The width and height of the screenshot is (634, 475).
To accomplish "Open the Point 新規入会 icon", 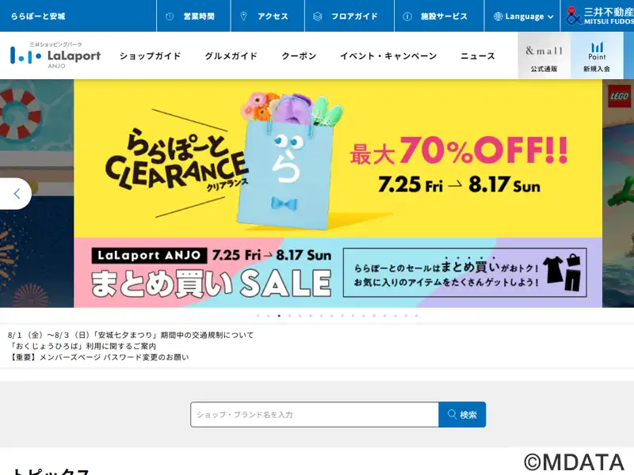I will (597, 55).
